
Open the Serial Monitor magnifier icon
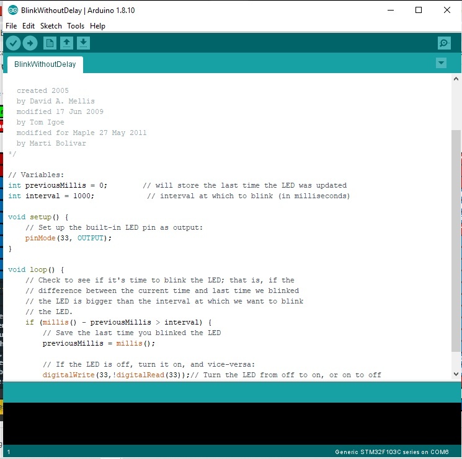coord(444,43)
